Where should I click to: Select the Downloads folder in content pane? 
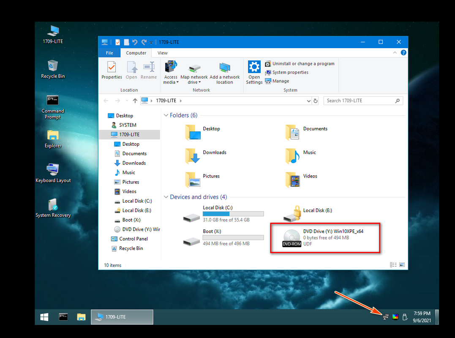[x=206, y=156]
